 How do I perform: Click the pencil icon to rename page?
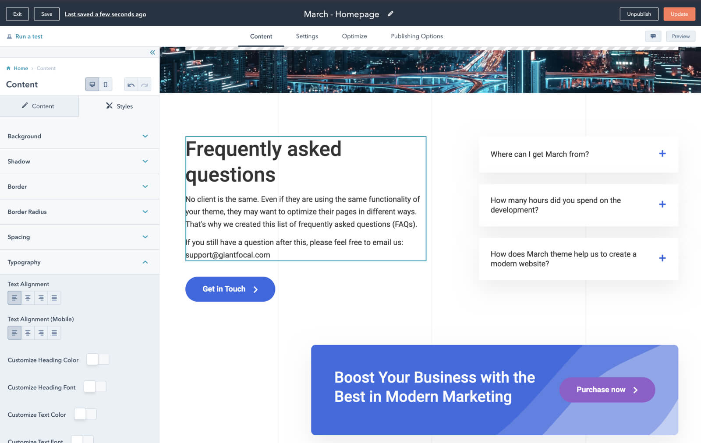(x=390, y=14)
